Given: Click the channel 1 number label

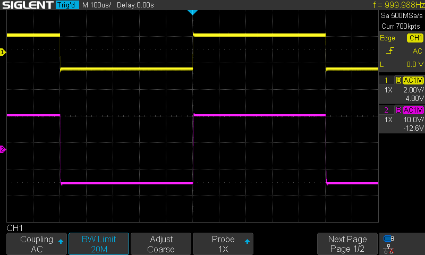Looking at the screenshot, I should click(x=386, y=80).
